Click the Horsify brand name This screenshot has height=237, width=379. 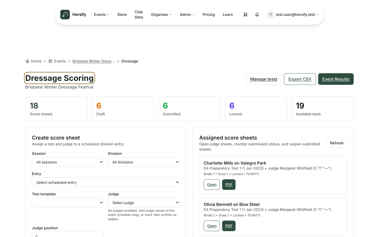(x=79, y=14)
